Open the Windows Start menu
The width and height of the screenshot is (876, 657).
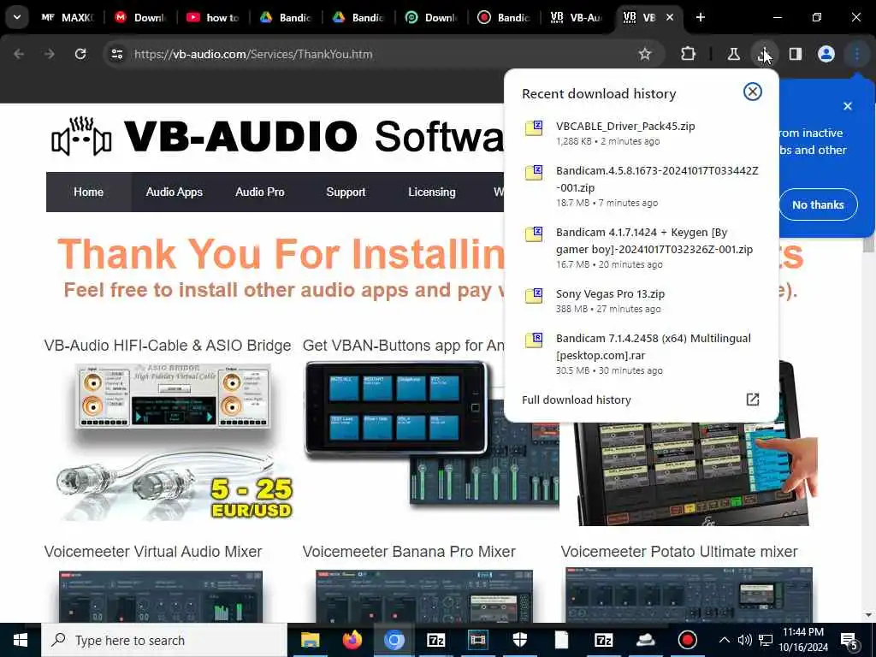pyautogui.click(x=21, y=640)
